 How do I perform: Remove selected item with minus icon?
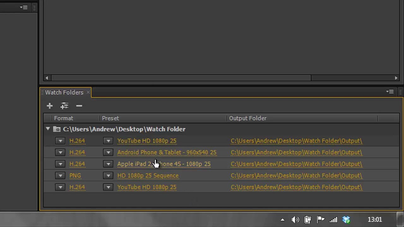[x=79, y=106]
